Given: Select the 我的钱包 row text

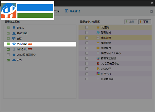Looking at the screenshot, I should (x=106, y=48).
